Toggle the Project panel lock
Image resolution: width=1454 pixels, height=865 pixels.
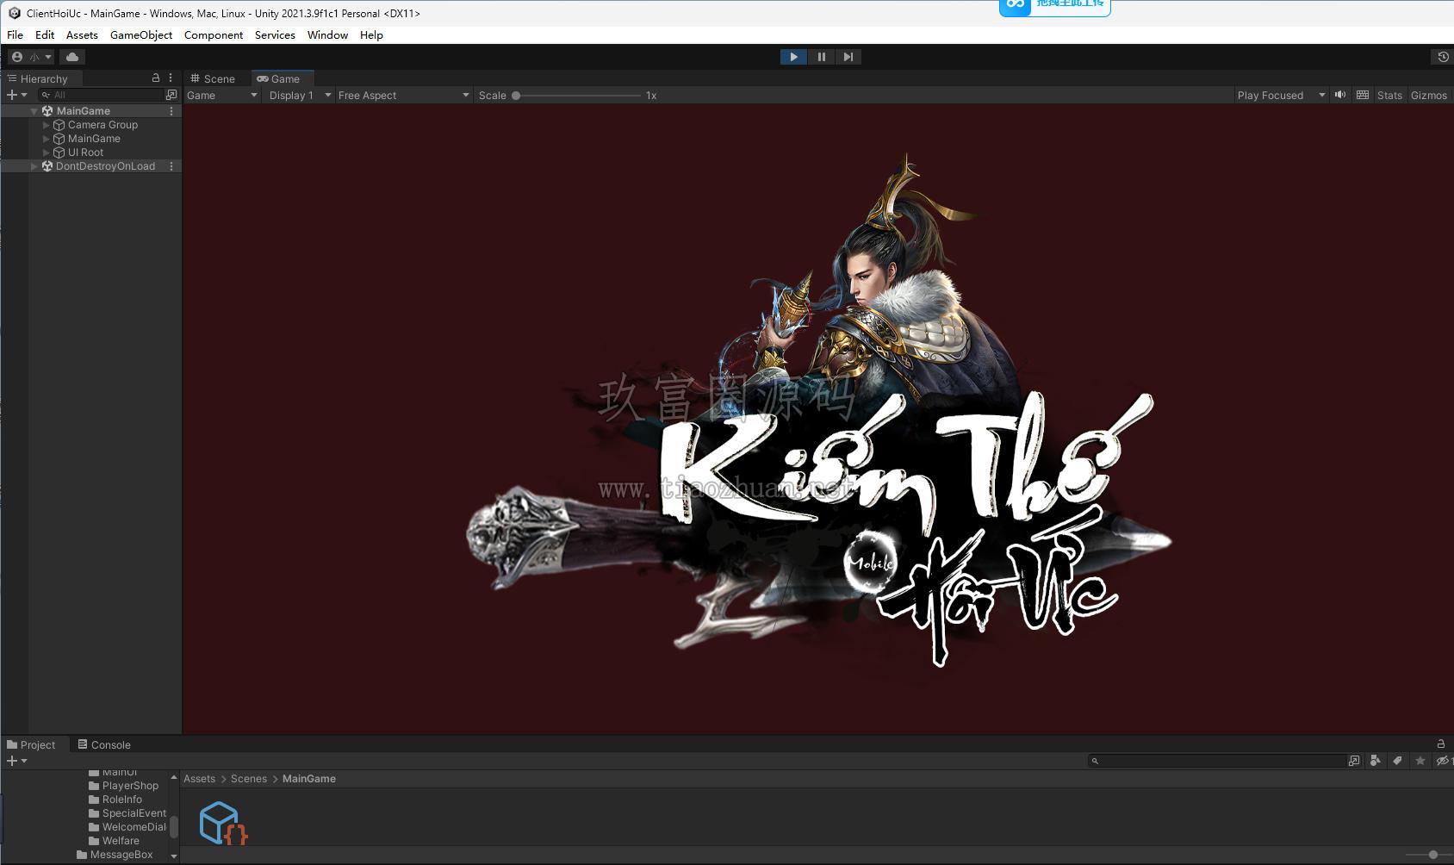[1440, 744]
